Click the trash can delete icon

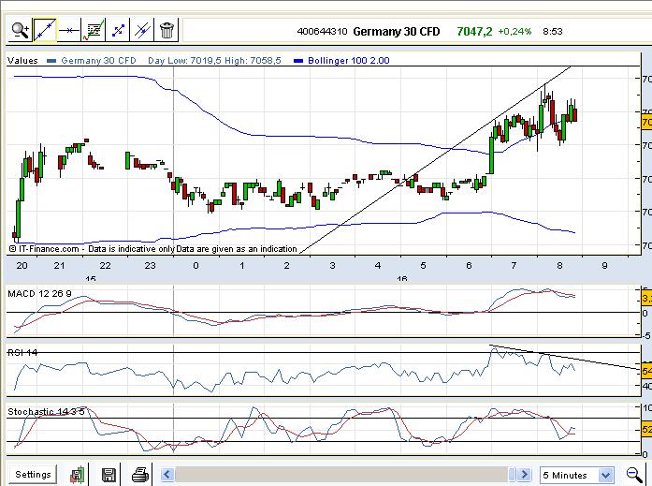(x=167, y=30)
